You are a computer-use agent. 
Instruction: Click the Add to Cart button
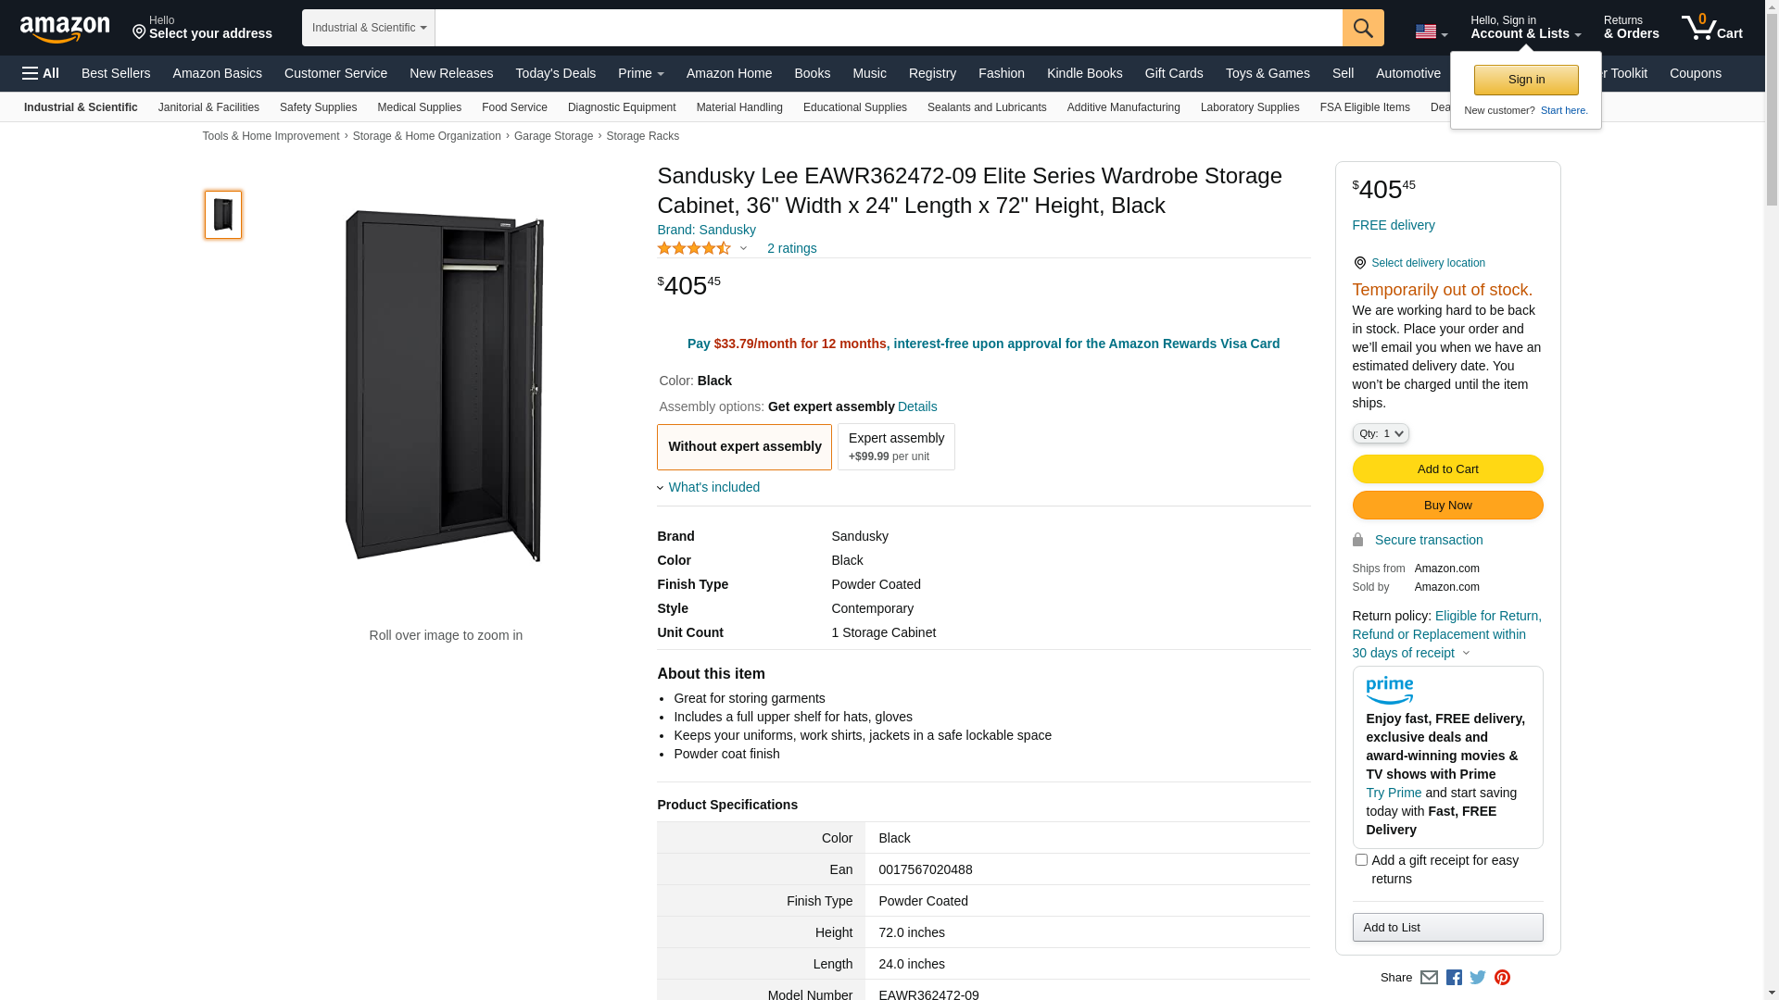pos(1447,469)
